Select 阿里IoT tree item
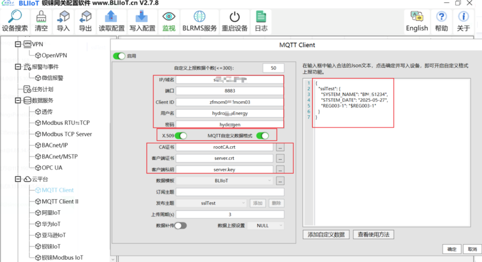 pyautogui.click(x=48, y=213)
